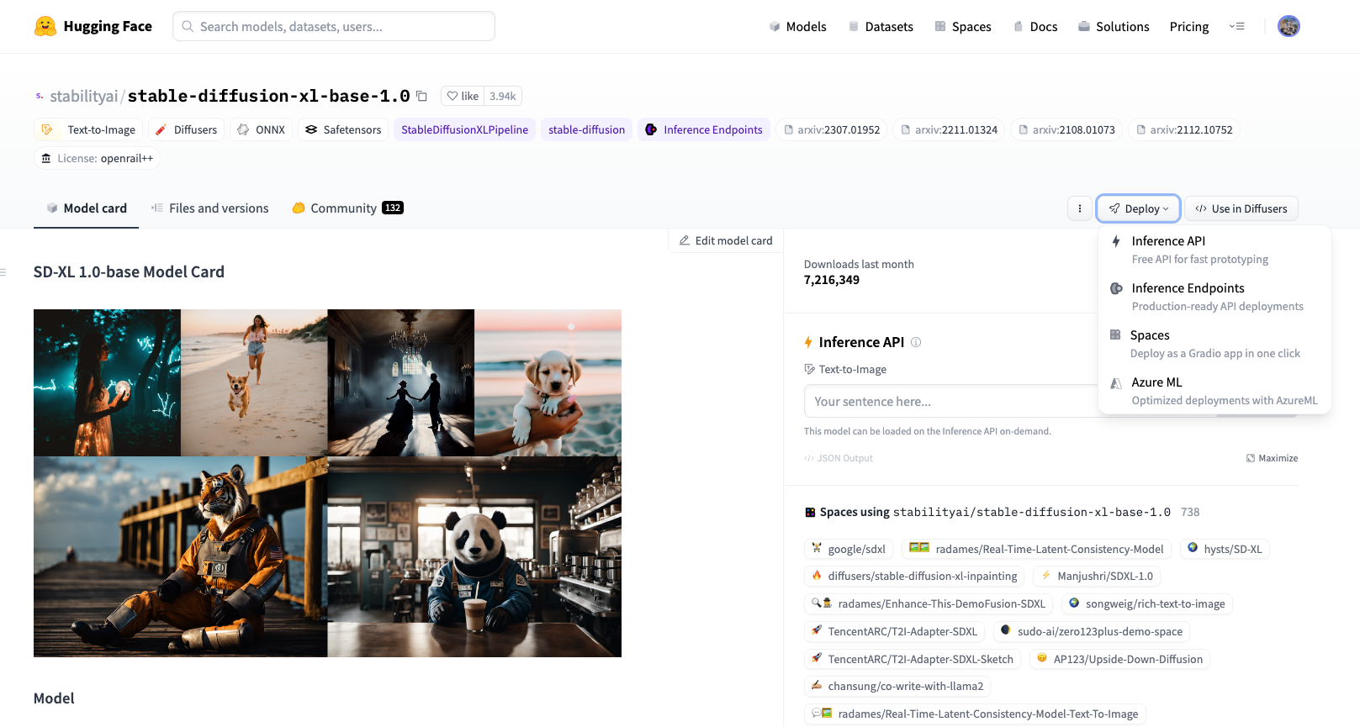The image size is (1360, 727).
Task: Choose Azure ML from the Deploy menu
Action: 1214,391
